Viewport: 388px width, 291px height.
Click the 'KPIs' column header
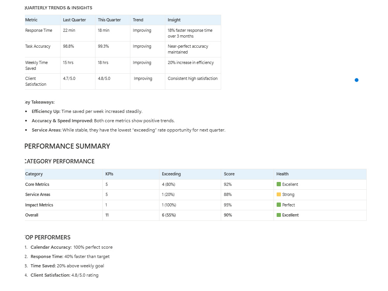pyautogui.click(x=109, y=174)
